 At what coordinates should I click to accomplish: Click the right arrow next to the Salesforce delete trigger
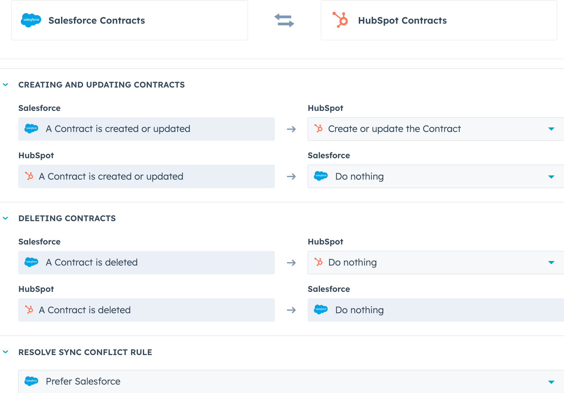291,263
